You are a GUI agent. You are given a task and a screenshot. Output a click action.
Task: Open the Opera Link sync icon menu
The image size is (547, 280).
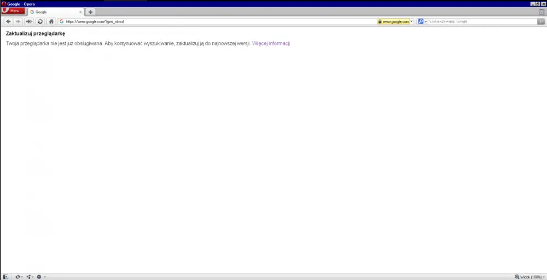click(19, 277)
